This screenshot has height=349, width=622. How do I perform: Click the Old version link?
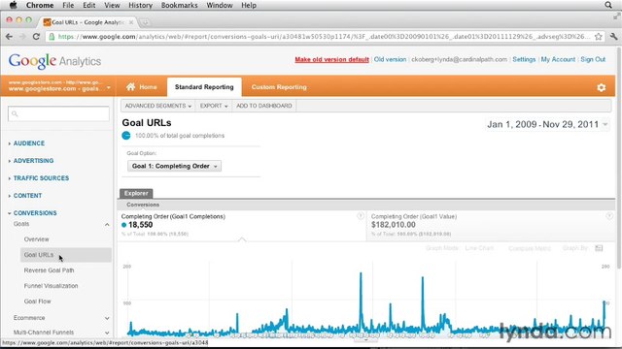(390, 59)
